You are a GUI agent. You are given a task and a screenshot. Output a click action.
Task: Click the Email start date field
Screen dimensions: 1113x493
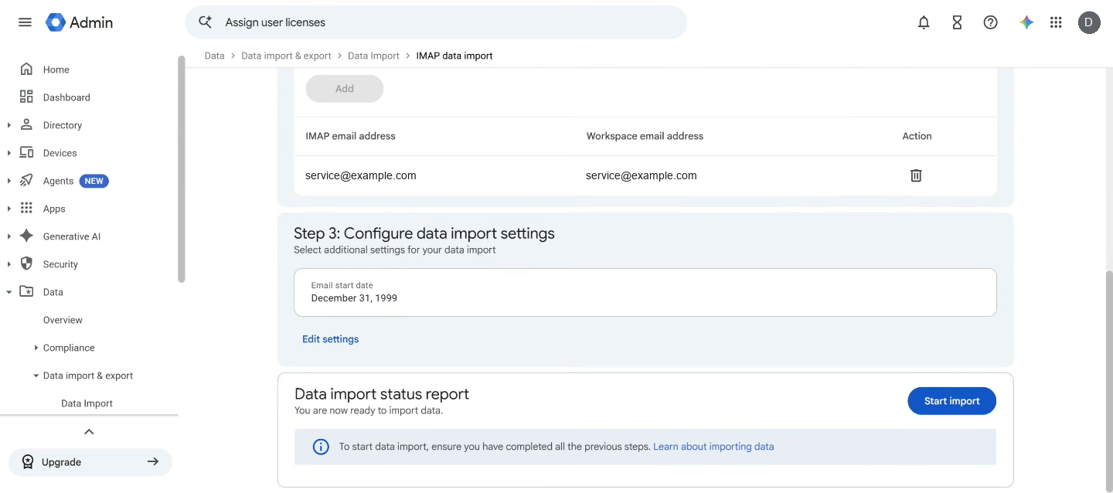click(645, 292)
